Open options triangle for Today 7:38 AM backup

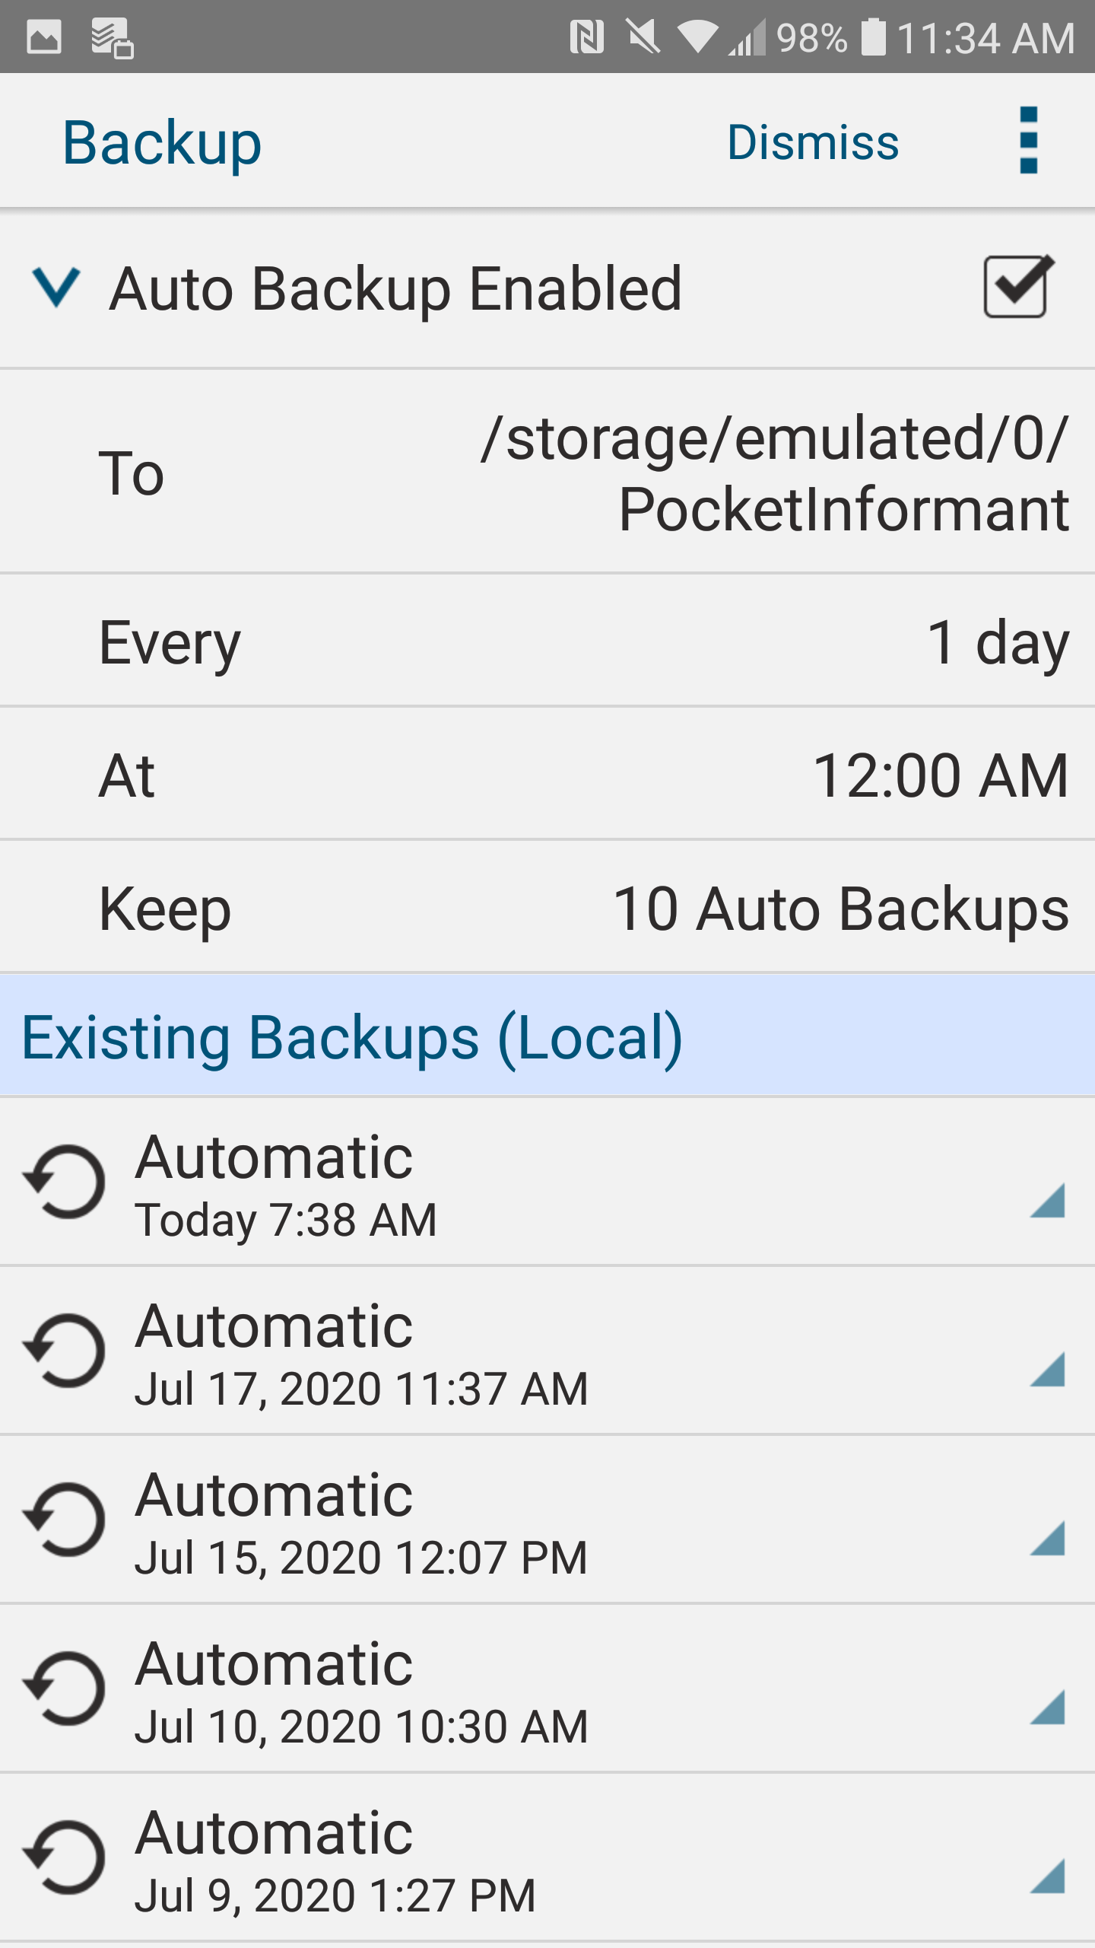tap(1048, 1201)
